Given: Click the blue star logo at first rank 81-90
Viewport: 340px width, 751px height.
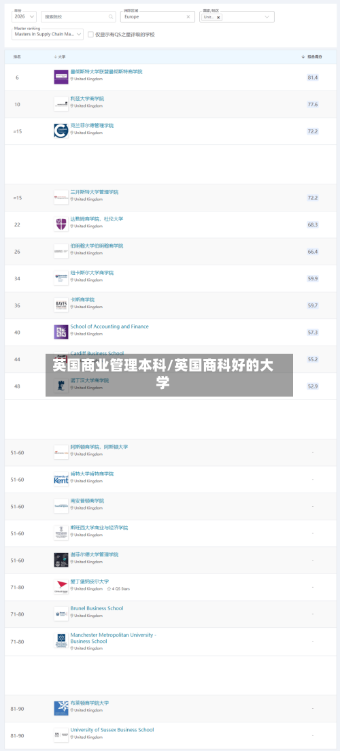Looking at the screenshot, I should pos(61,708).
